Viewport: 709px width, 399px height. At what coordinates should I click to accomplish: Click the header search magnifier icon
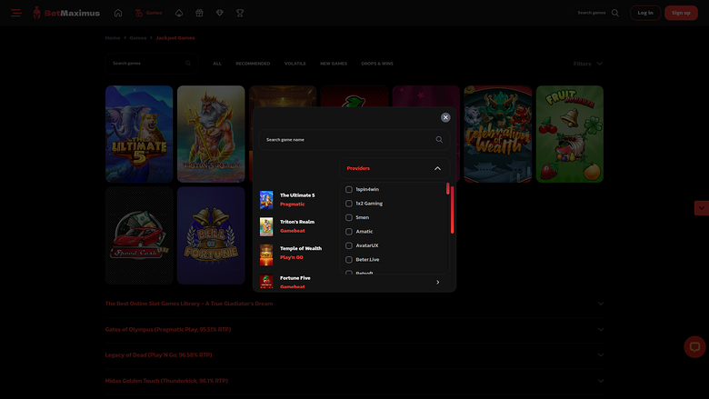click(615, 13)
